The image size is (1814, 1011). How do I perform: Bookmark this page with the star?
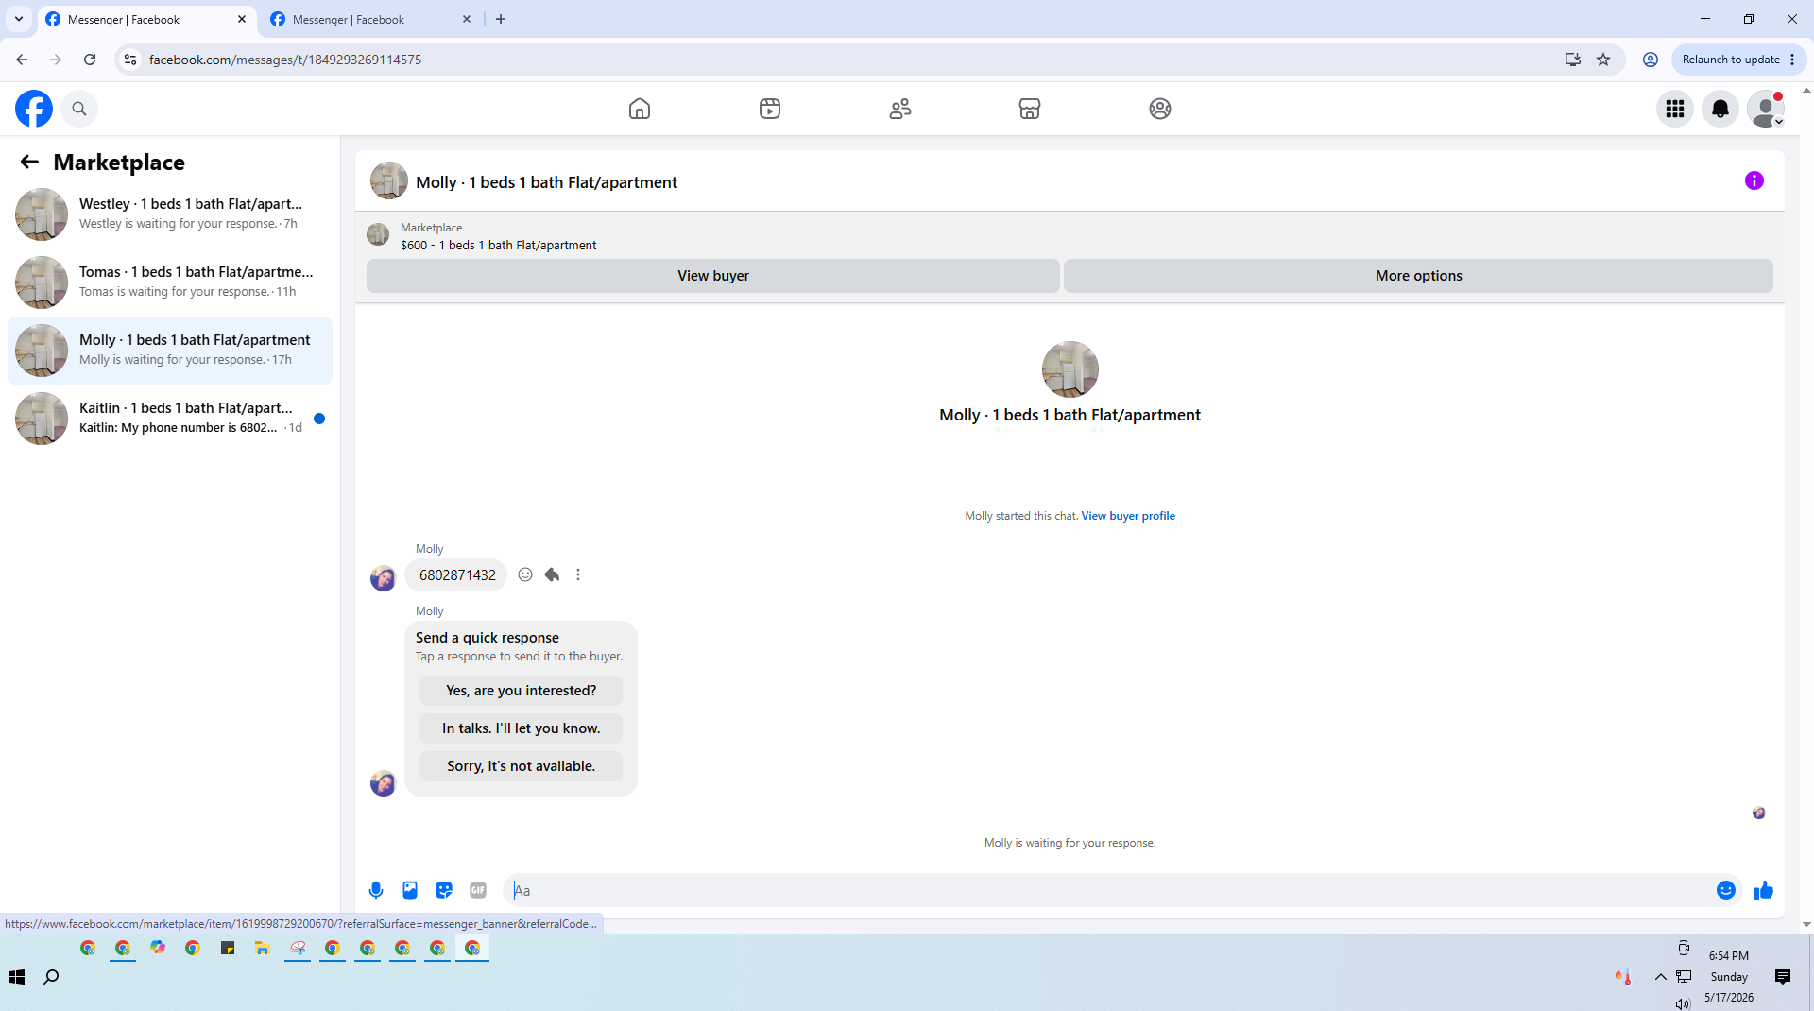coord(1603,60)
